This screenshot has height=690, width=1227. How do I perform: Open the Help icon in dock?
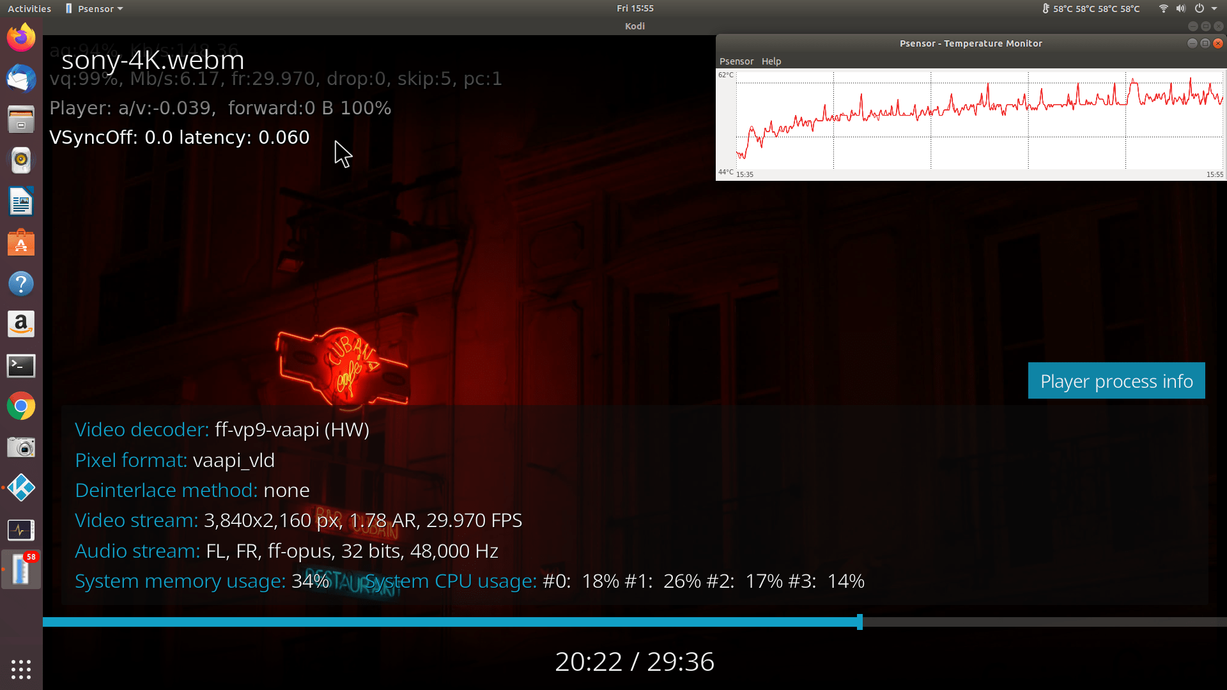(x=21, y=284)
